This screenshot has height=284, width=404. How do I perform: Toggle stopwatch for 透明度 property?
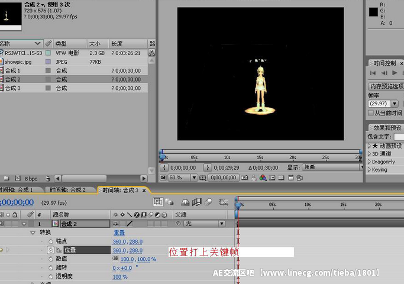tap(51, 276)
